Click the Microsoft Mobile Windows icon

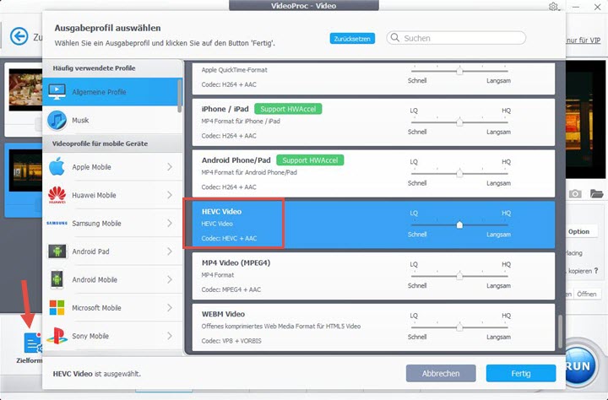[x=57, y=308]
